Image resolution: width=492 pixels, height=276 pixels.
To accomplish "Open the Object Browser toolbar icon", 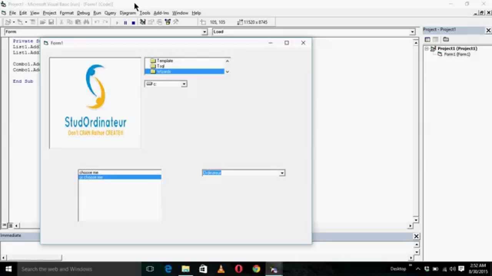I will coord(168,22).
